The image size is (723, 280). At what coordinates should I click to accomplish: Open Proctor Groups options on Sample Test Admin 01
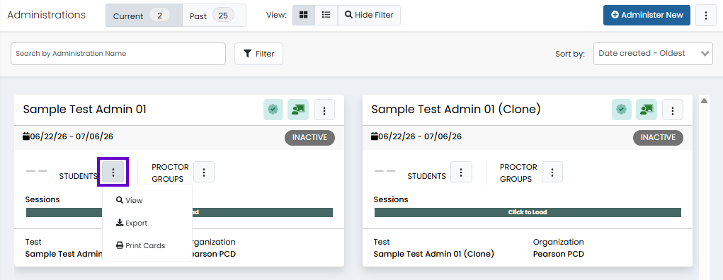coord(204,173)
